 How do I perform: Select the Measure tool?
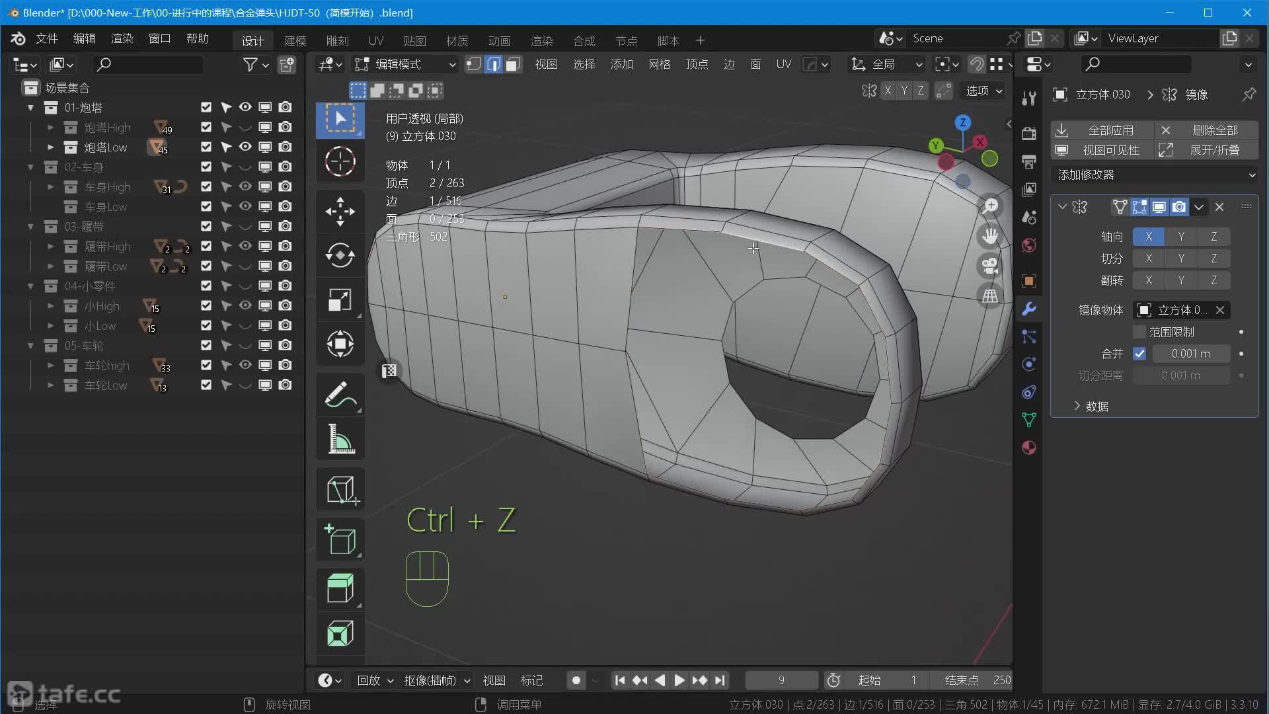[340, 438]
